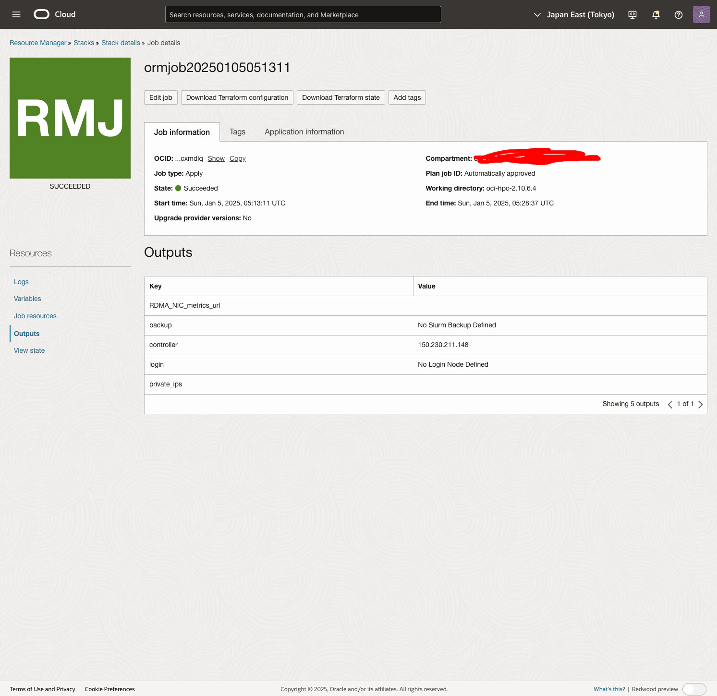Click the green Succeeded state indicator
Viewport: 717px width, 696px height.
coord(178,188)
